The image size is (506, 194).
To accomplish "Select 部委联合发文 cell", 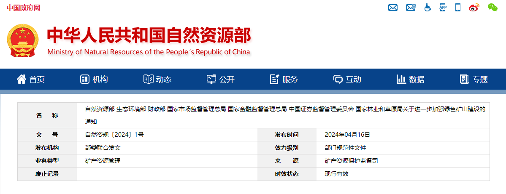I will click(x=103, y=148).
